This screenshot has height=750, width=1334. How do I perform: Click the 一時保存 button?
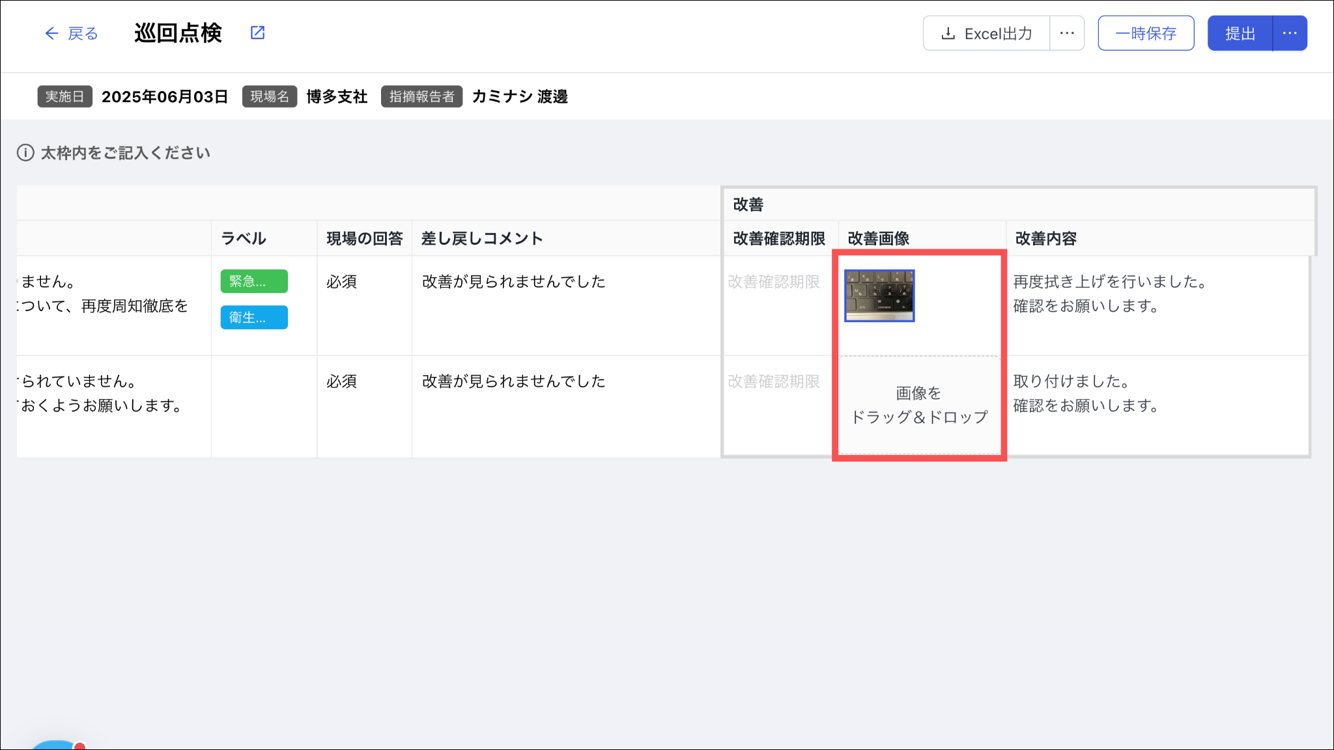click(x=1146, y=33)
